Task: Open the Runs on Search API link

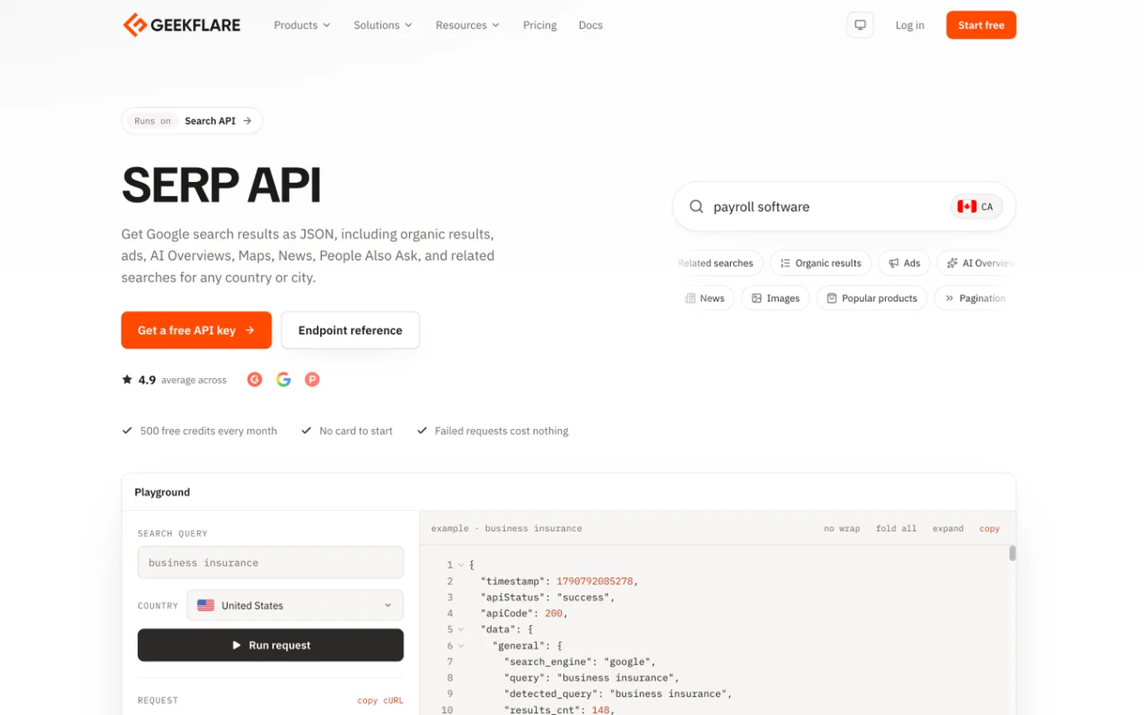Action: (x=191, y=121)
